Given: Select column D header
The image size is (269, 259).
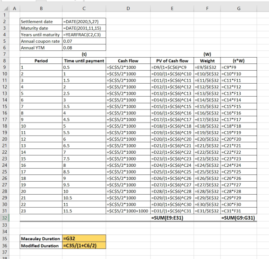Looking at the screenshot, I should click(x=128, y=9).
